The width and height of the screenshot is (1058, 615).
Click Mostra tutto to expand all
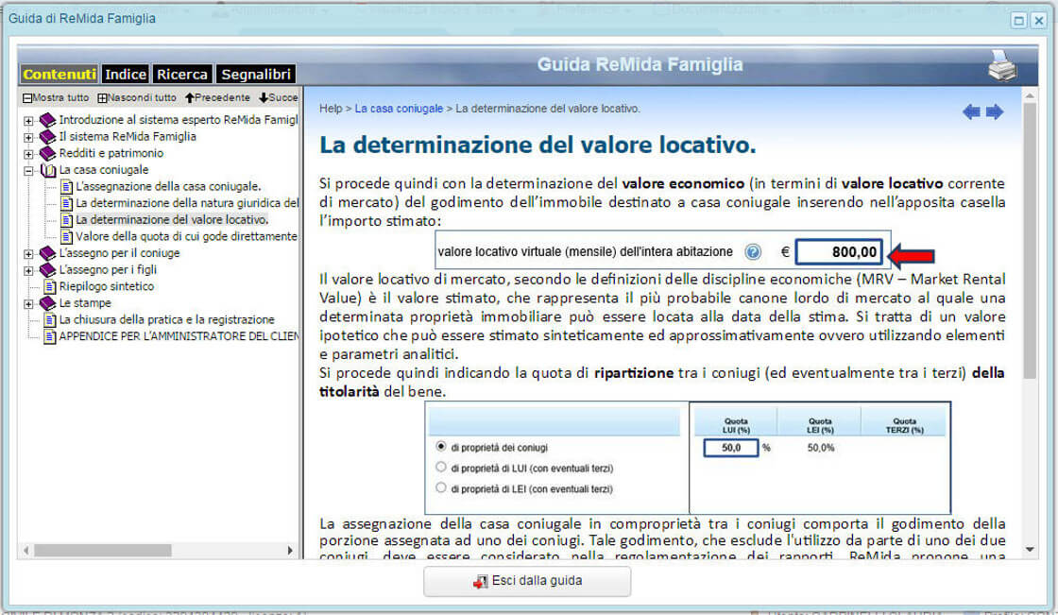[56, 98]
